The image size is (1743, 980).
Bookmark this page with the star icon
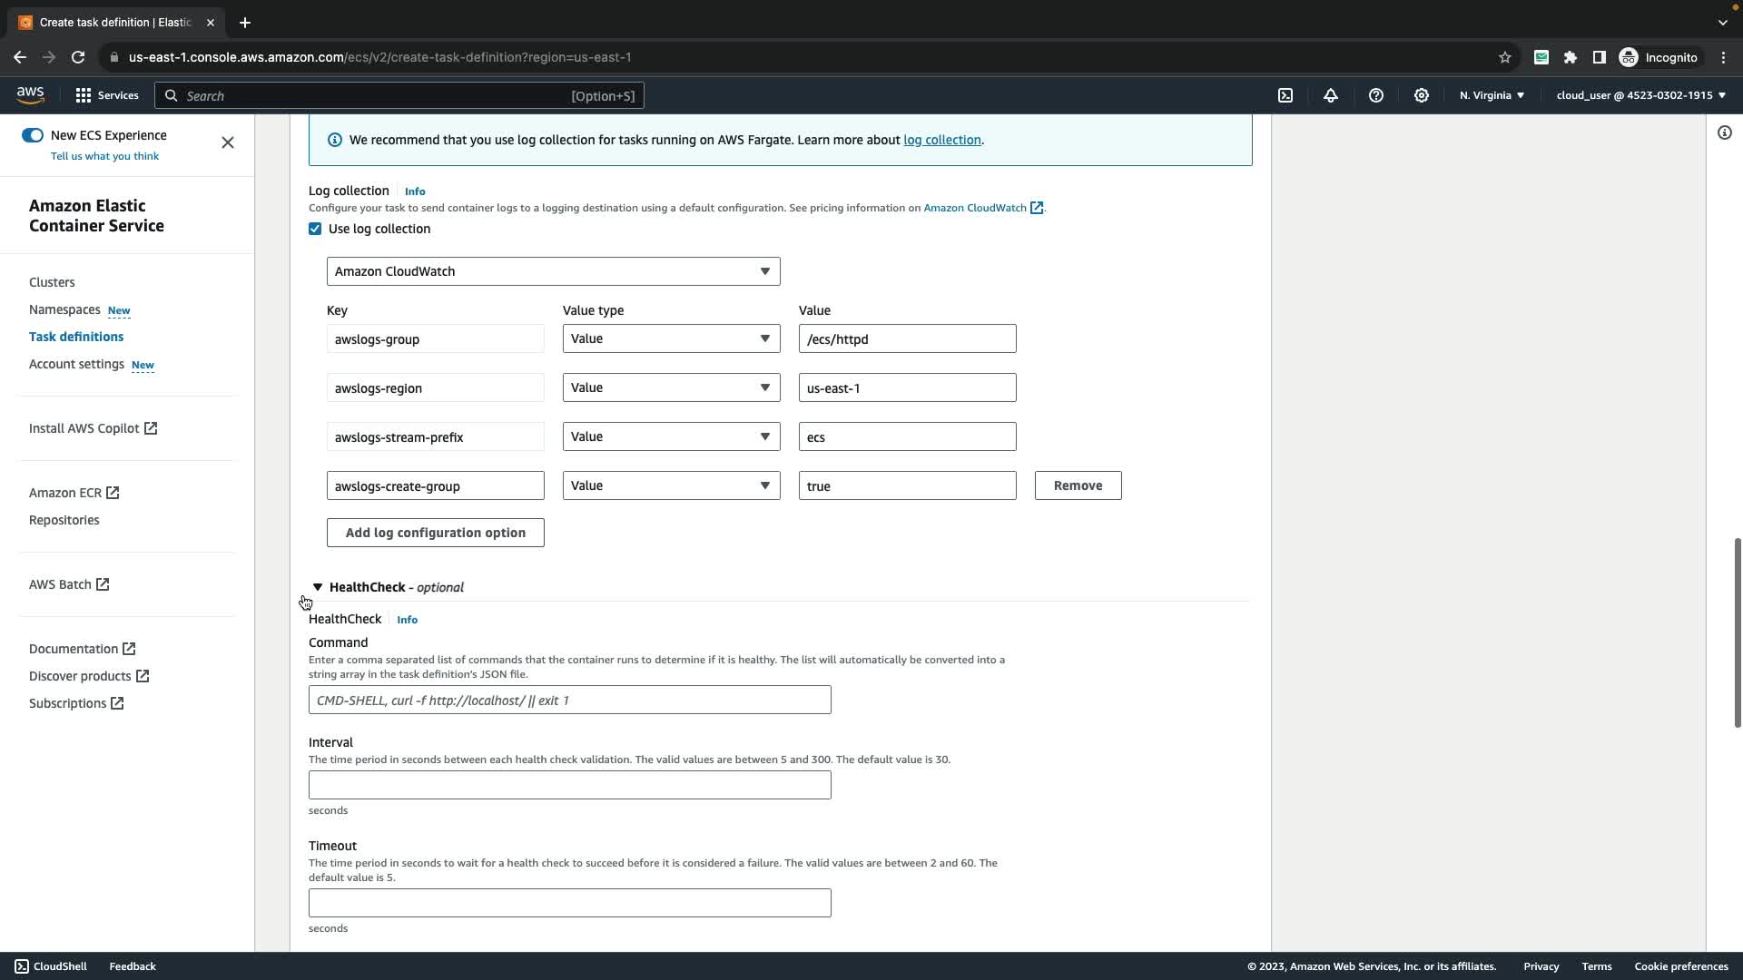(x=1505, y=57)
